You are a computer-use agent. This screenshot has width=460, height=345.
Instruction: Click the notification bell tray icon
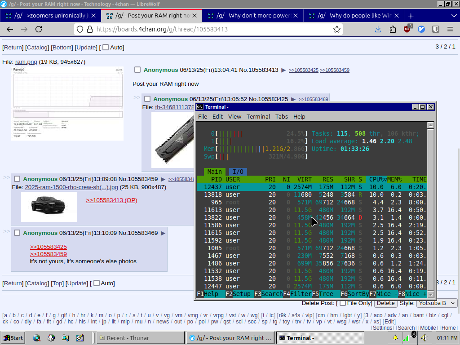tap(395, 338)
